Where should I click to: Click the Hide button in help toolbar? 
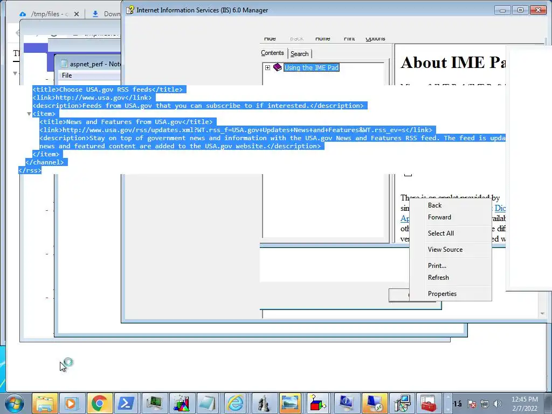270,38
